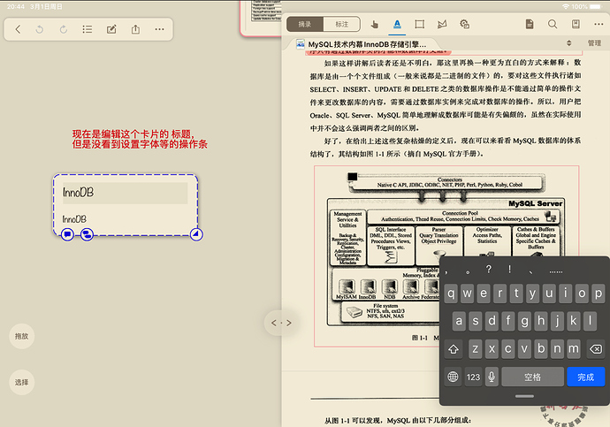
Task: Toggle the 拖放 drag mode button
Action: pyautogui.click(x=22, y=336)
